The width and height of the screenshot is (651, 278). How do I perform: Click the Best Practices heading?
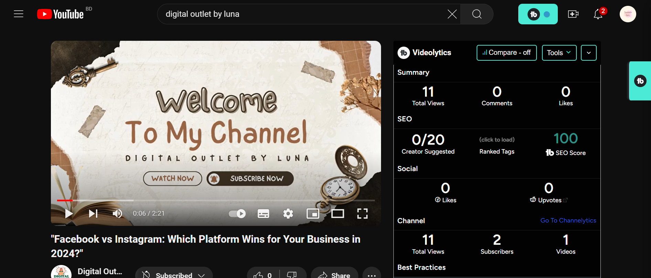pyautogui.click(x=422, y=267)
